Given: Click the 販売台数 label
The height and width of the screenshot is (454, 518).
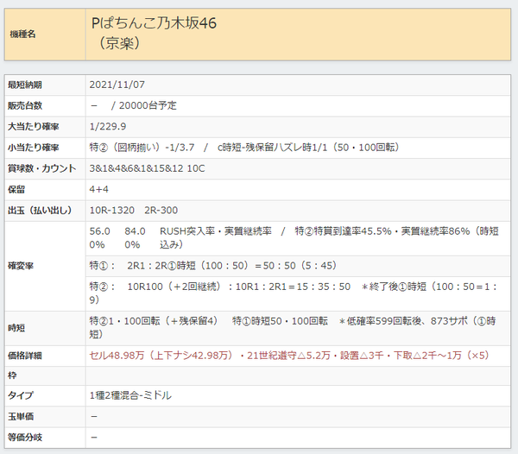Looking at the screenshot, I should (25, 105).
